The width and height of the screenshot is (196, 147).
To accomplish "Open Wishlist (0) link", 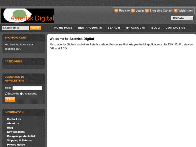I will (x=185, y=11).
